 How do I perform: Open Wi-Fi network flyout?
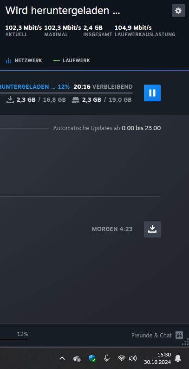[x=122, y=358]
